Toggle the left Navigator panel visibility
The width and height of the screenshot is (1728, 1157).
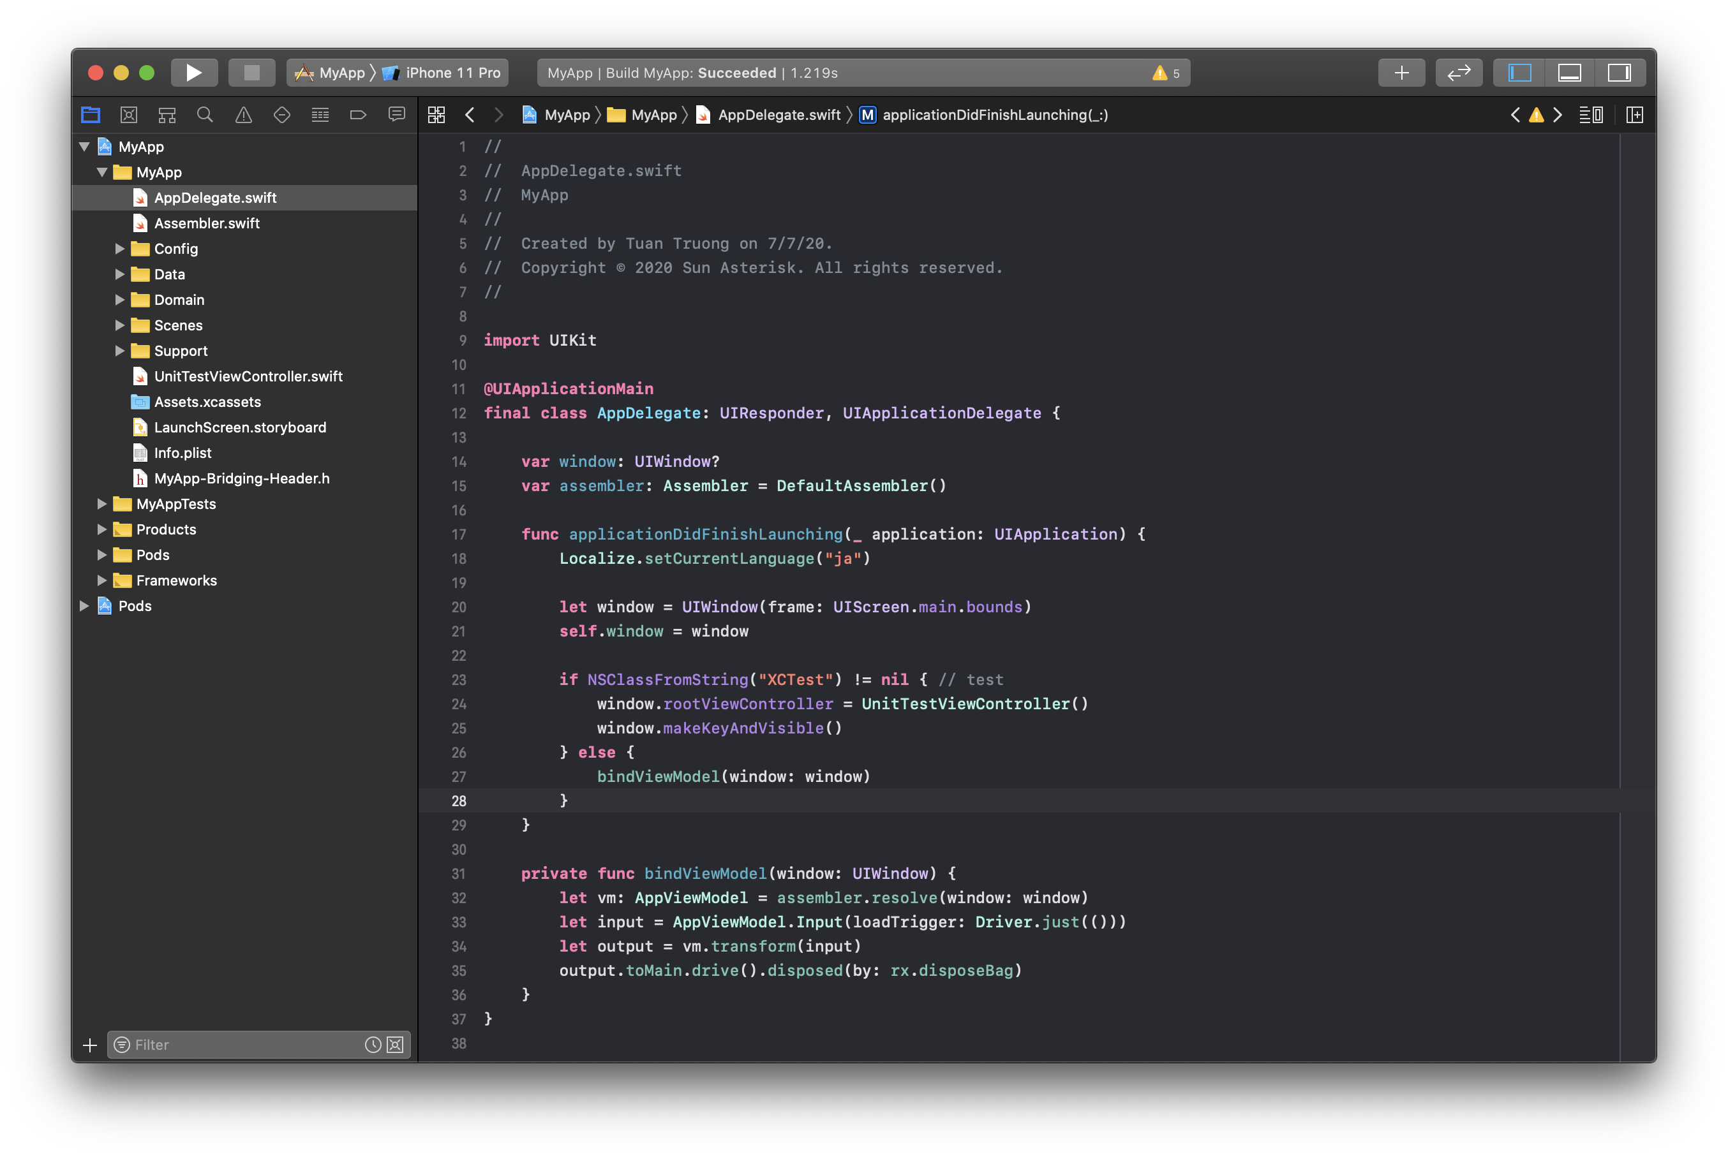point(1519,72)
